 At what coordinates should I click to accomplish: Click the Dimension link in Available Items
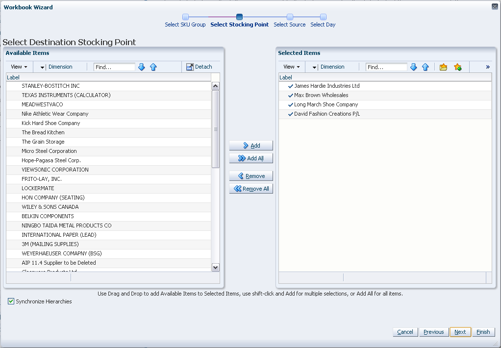tap(60, 67)
